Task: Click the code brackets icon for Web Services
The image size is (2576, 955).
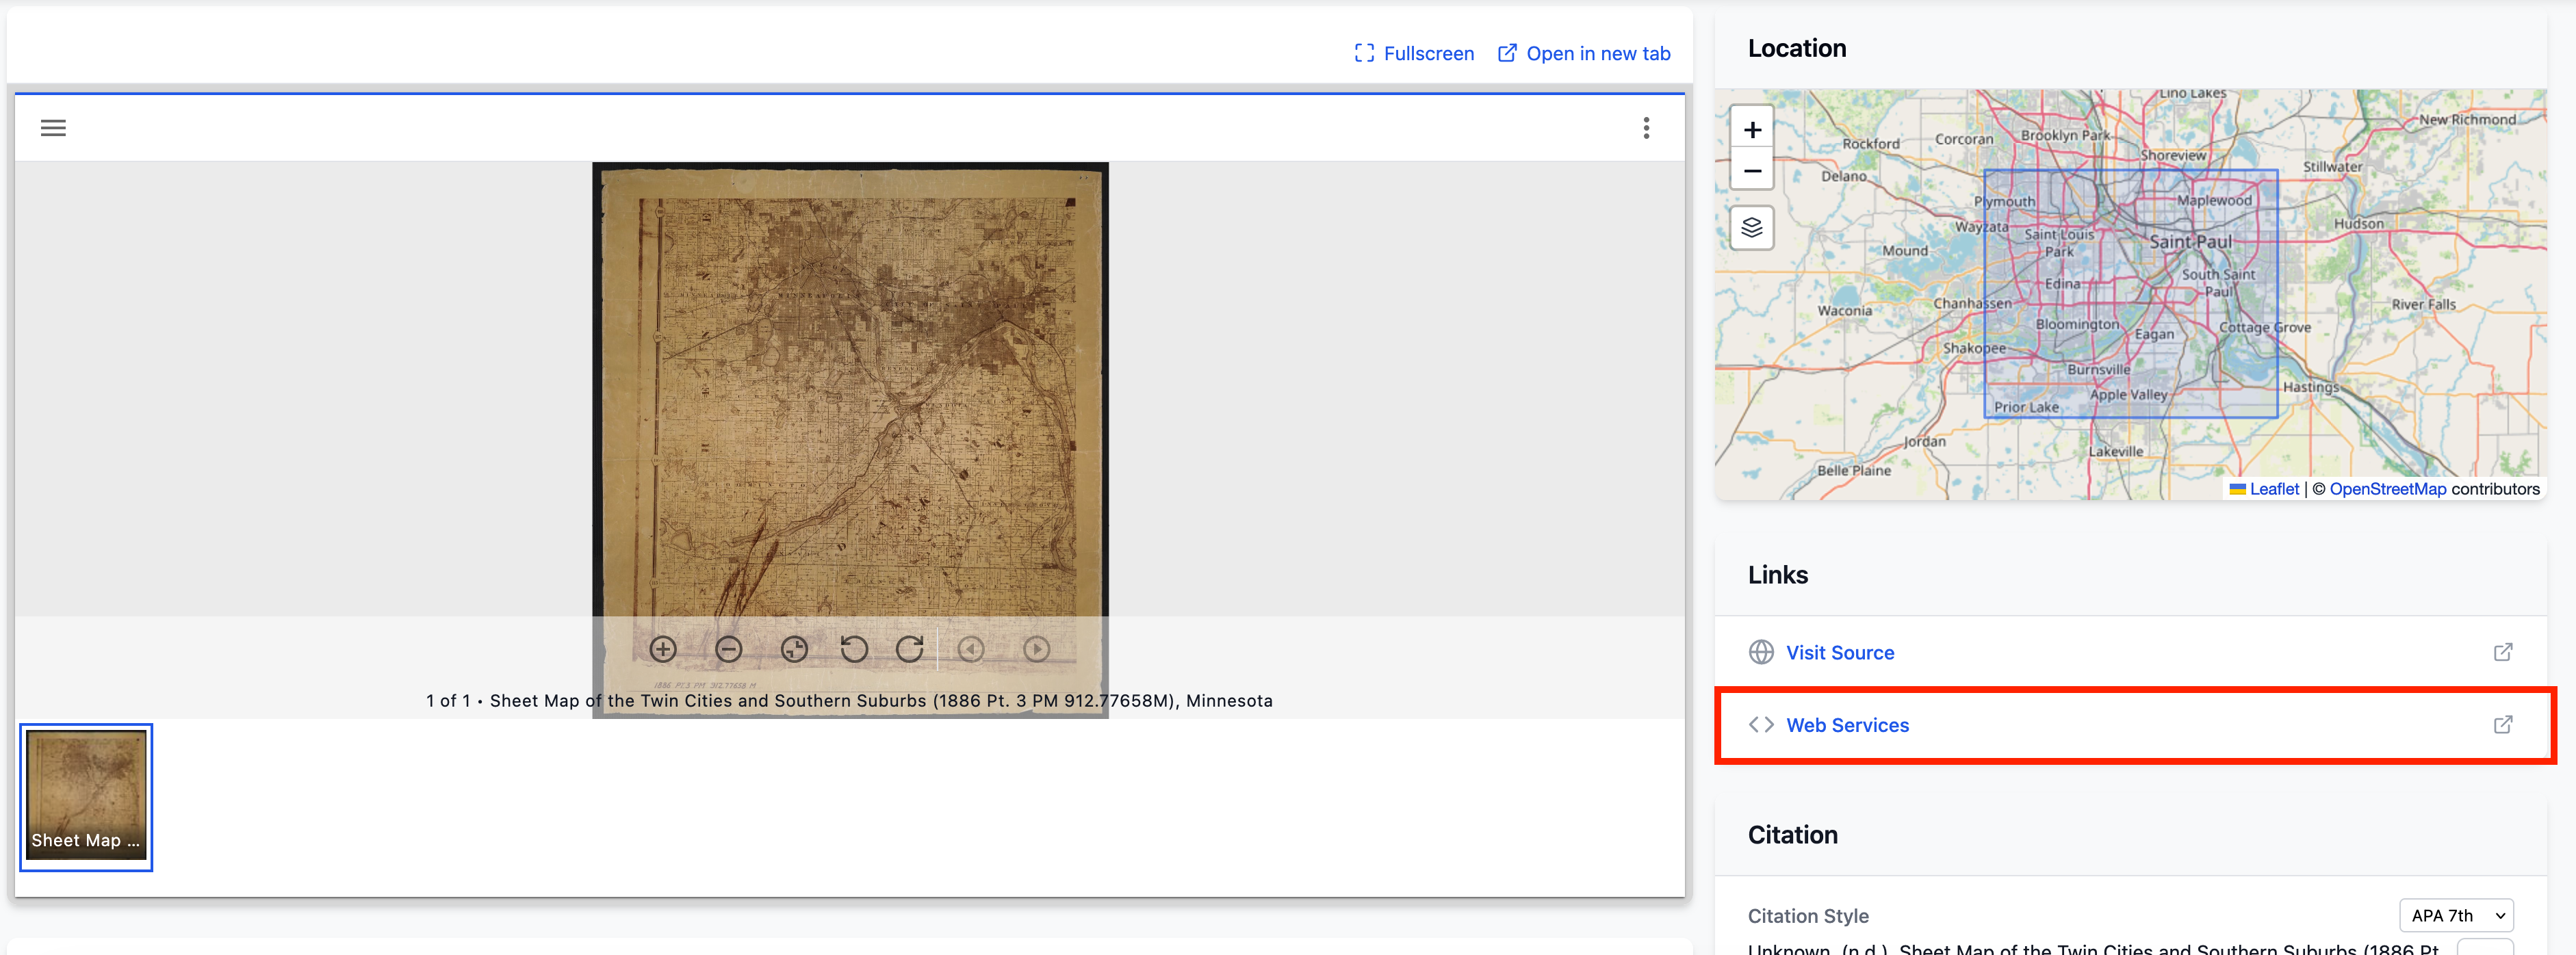Action: pyautogui.click(x=1761, y=725)
